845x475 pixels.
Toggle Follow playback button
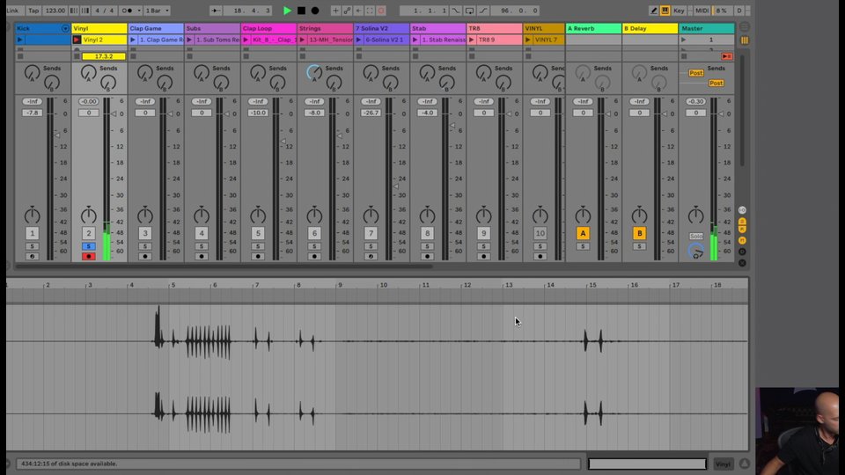pyautogui.click(x=216, y=11)
